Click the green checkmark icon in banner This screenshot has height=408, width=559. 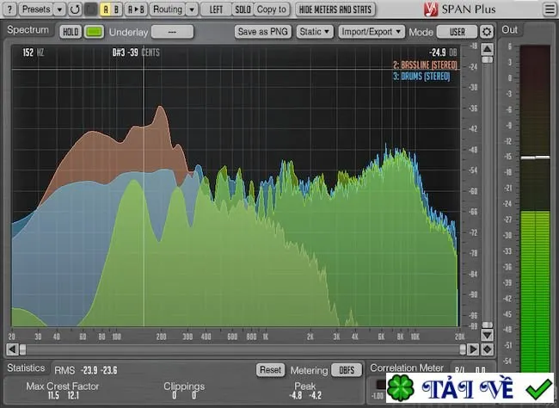[x=538, y=389]
